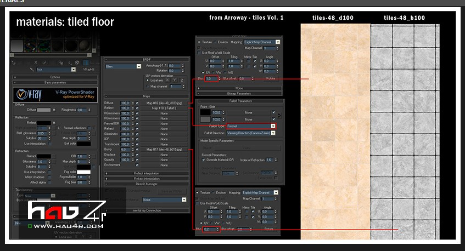Collapse the Bitmap Parameters rollout
465x251 pixels.
click(239, 94)
